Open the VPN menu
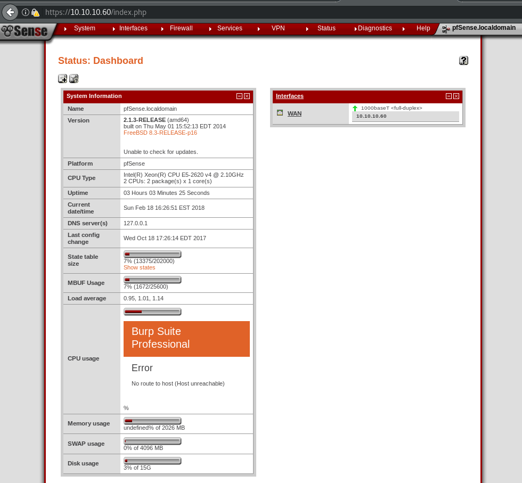Viewport: 522px width, 483px height. [278, 28]
